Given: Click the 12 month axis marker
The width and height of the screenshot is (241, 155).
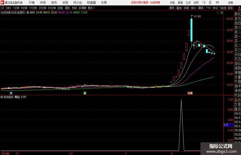Looking at the screenshot, I should tap(71, 153).
